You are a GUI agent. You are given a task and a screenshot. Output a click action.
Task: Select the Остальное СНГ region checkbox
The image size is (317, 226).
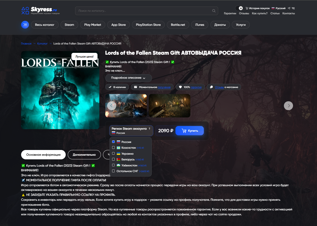(113, 171)
